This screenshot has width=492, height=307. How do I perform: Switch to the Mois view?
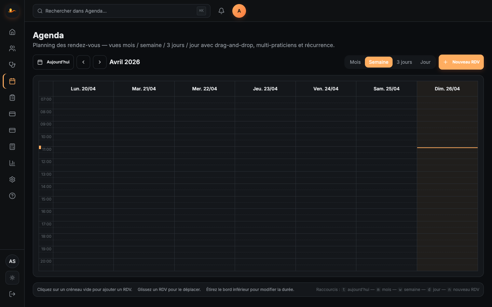[x=355, y=62]
